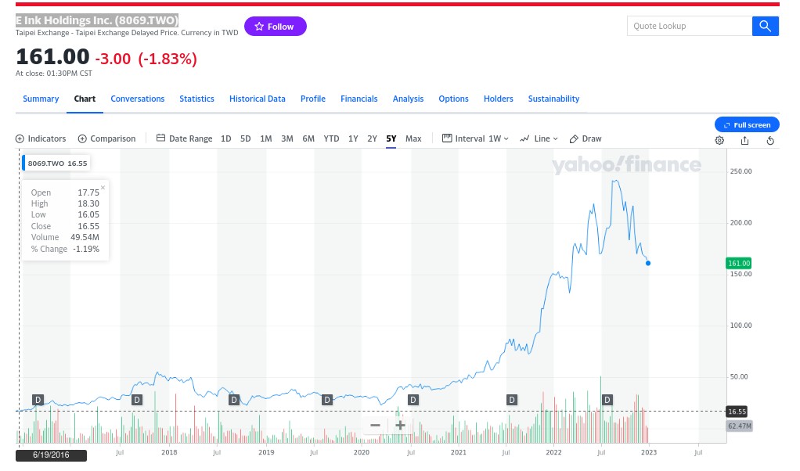Click the dividend marker near 2016

coord(38,400)
